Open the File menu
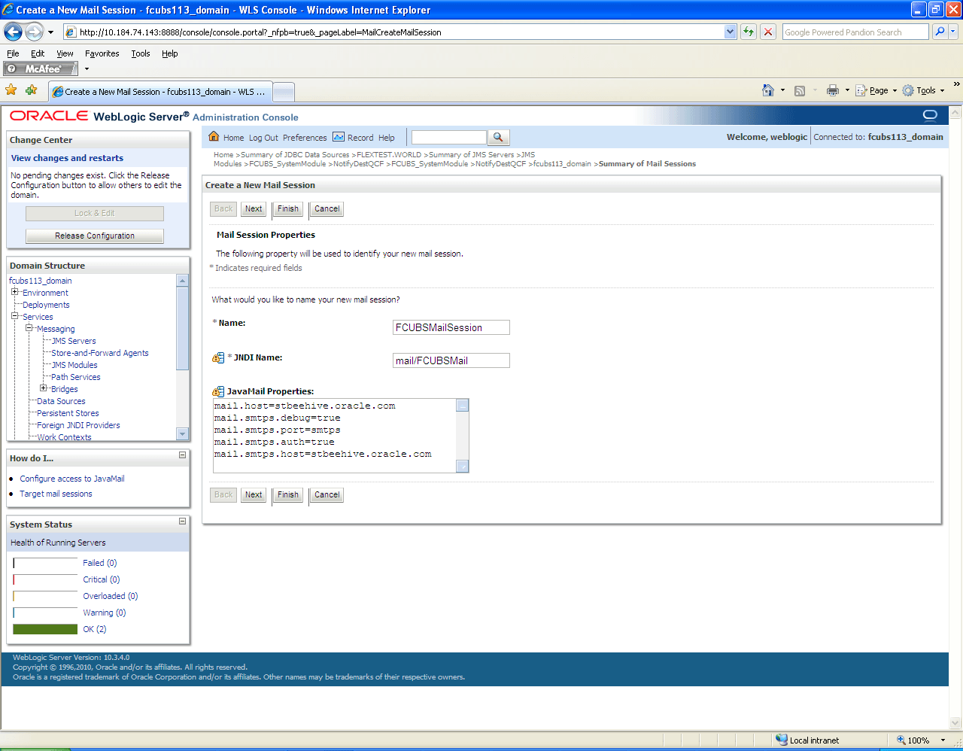963x751 pixels. click(13, 53)
